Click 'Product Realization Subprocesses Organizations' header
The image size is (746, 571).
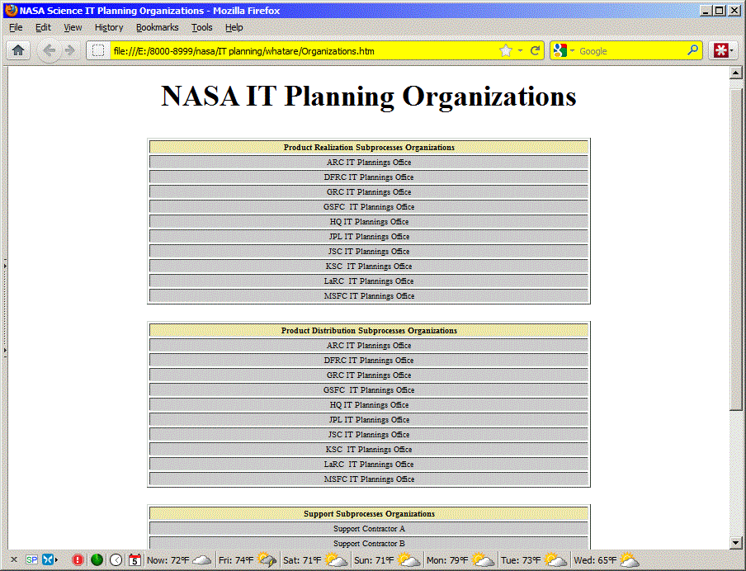click(369, 148)
